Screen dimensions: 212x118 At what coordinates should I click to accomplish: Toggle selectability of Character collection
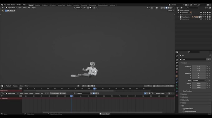click(203, 12)
